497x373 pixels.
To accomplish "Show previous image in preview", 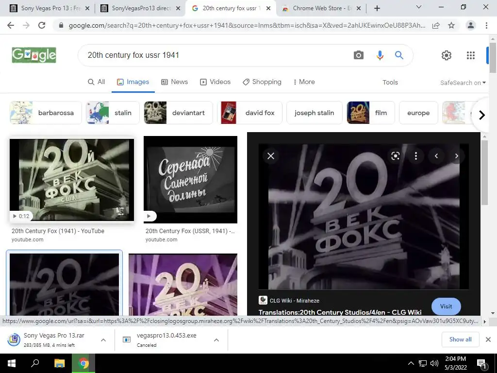I will coord(436,156).
